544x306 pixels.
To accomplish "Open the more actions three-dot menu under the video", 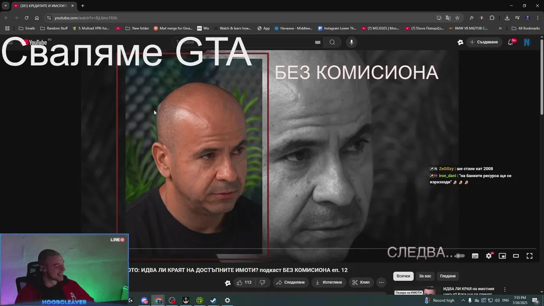I will click(x=381, y=282).
